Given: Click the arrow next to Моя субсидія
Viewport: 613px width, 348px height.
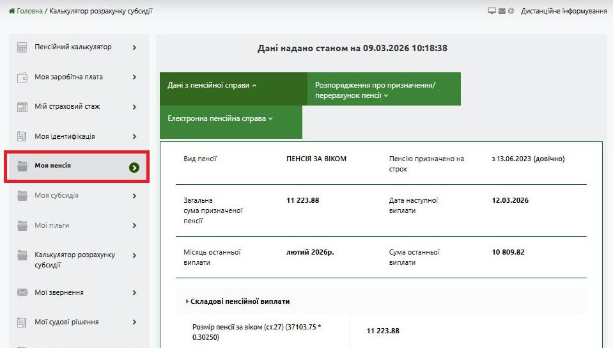Looking at the screenshot, I should tap(134, 196).
